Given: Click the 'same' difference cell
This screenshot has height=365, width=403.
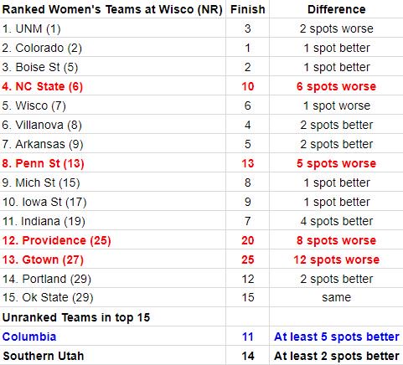Looking at the screenshot, I should [x=336, y=297].
